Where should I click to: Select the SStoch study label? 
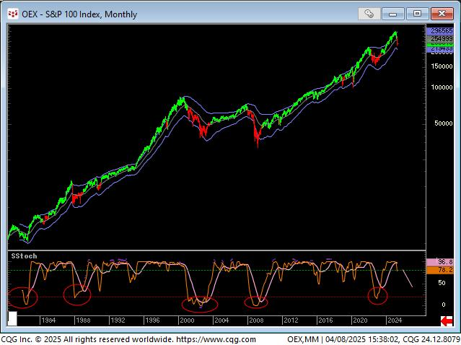point(24,256)
